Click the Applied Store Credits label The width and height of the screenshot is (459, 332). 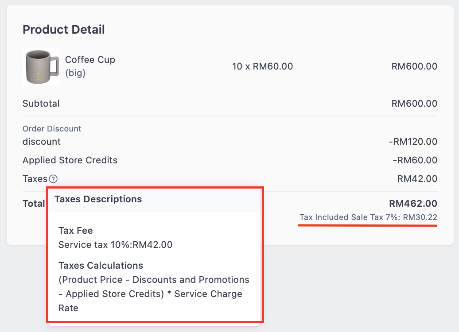point(70,160)
